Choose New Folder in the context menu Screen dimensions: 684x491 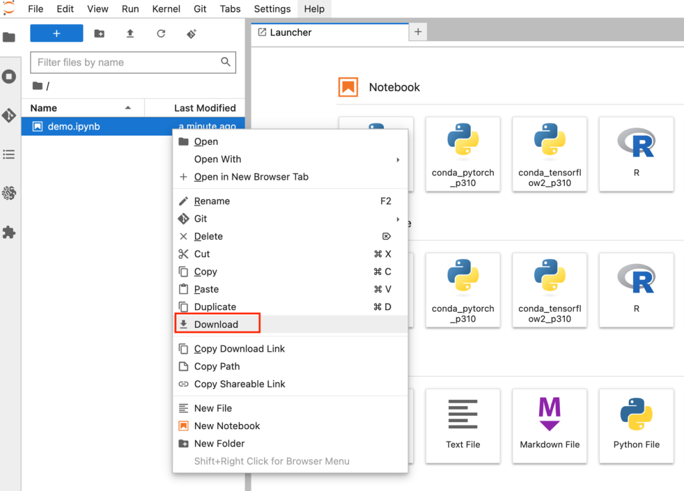click(291, 444)
